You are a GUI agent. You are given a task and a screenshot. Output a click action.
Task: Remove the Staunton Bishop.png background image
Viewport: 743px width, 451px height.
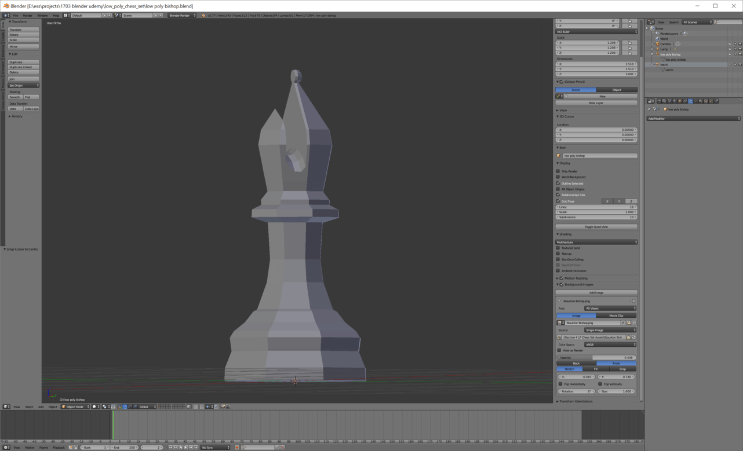coord(633,301)
